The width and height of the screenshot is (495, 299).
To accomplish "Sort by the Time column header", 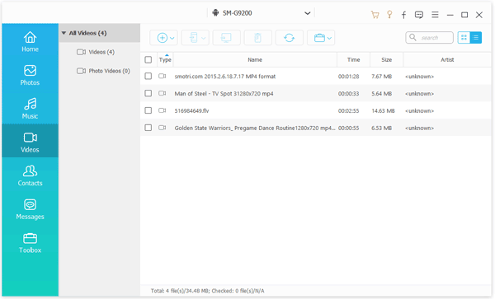I will tap(354, 60).
